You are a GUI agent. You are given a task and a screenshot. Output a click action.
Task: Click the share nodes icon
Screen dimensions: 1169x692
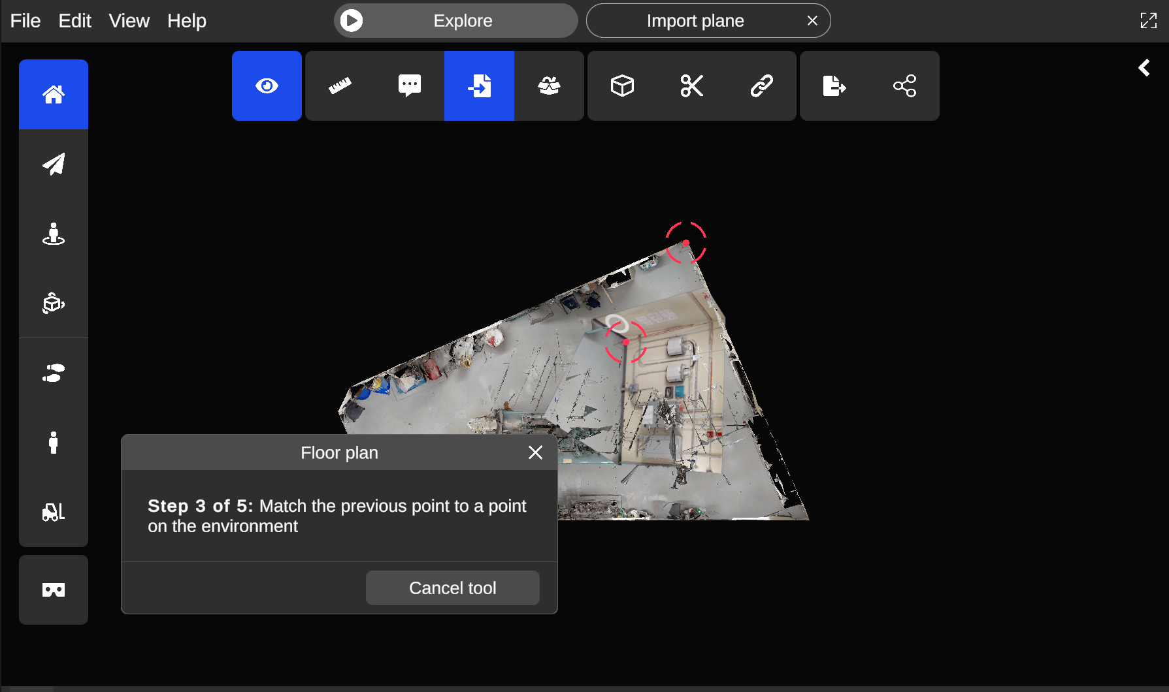pyautogui.click(x=904, y=86)
